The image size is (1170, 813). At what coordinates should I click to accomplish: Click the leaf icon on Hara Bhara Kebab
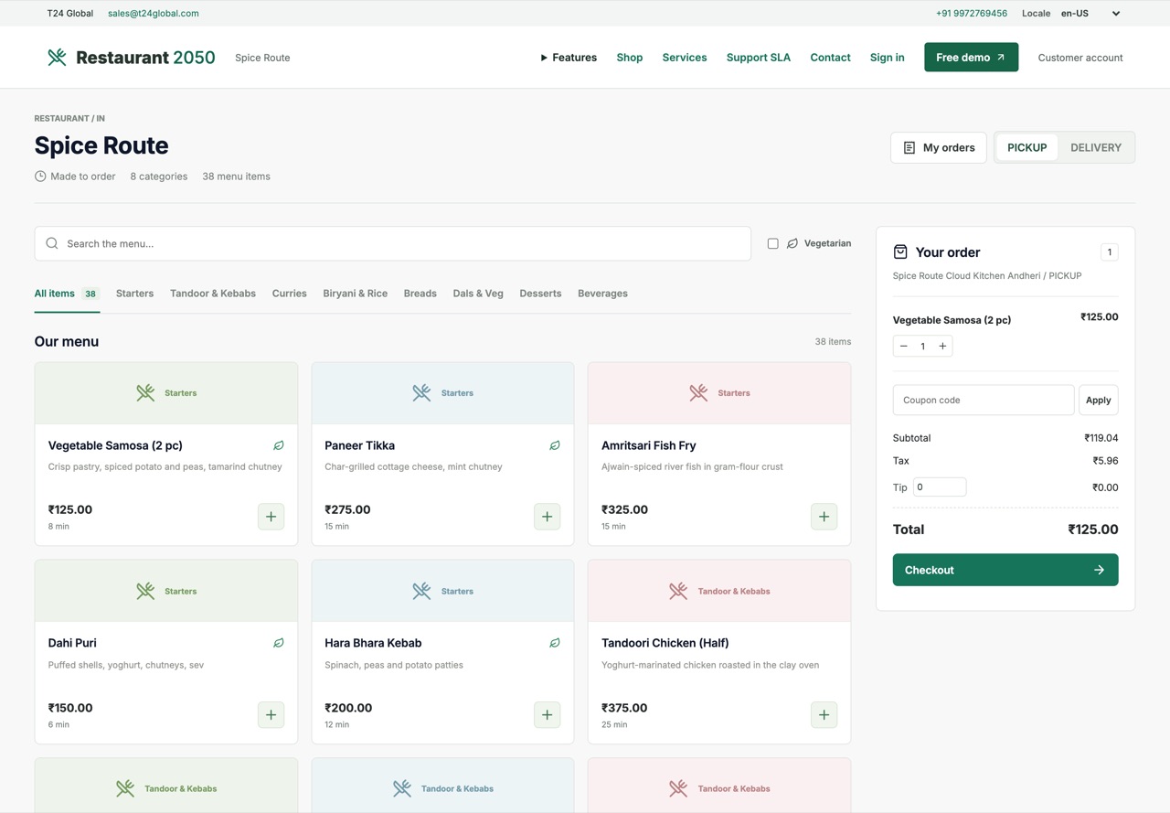point(555,643)
